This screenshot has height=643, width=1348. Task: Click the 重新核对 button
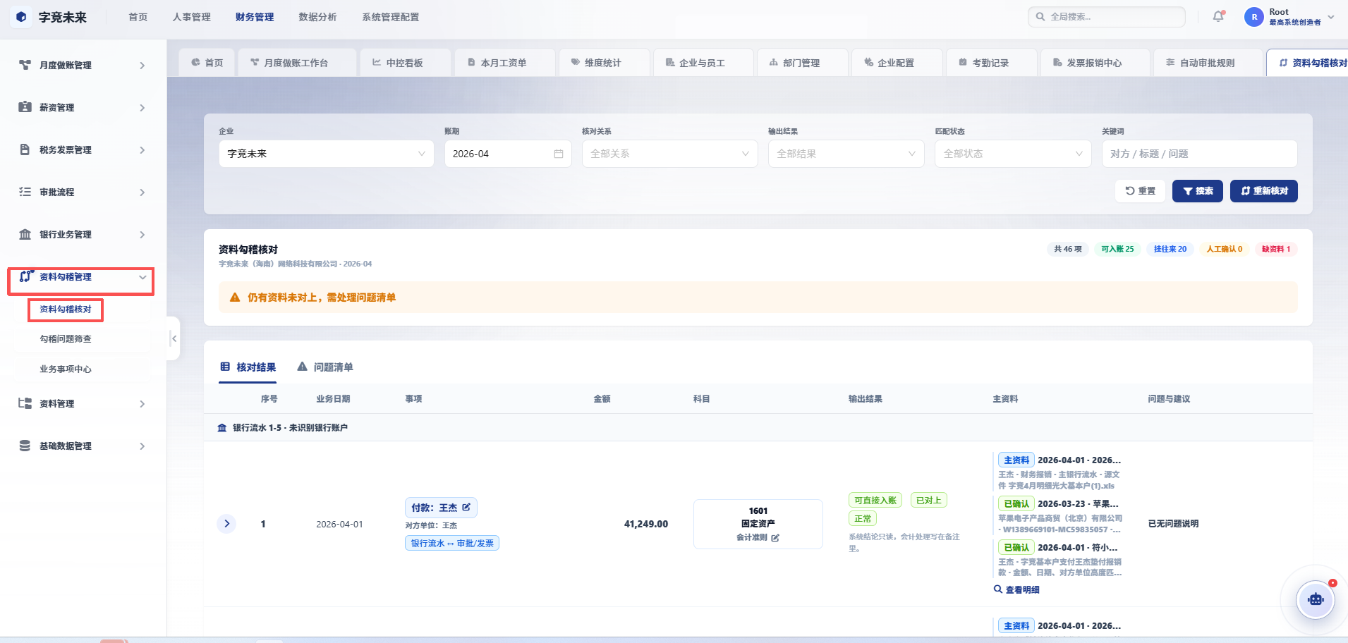(x=1263, y=191)
